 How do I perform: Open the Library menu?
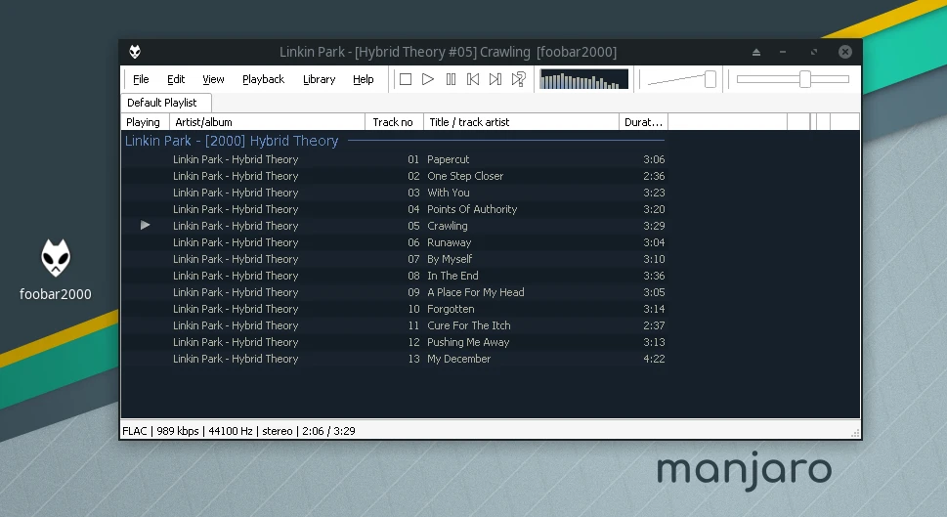[319, 79]
